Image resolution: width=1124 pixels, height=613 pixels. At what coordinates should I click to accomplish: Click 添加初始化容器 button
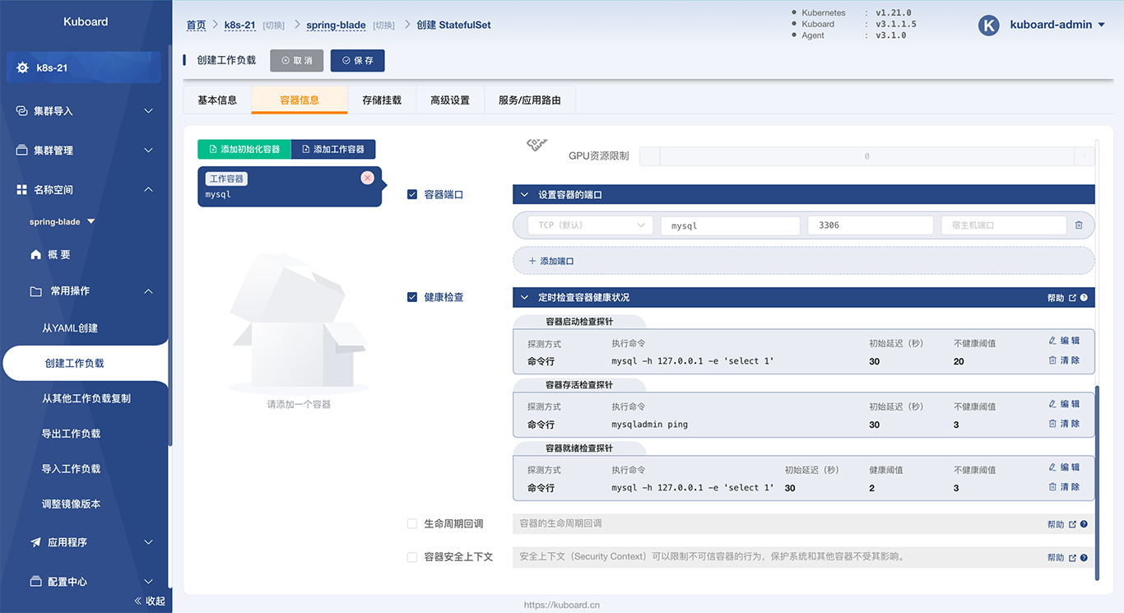pos(244,149)
